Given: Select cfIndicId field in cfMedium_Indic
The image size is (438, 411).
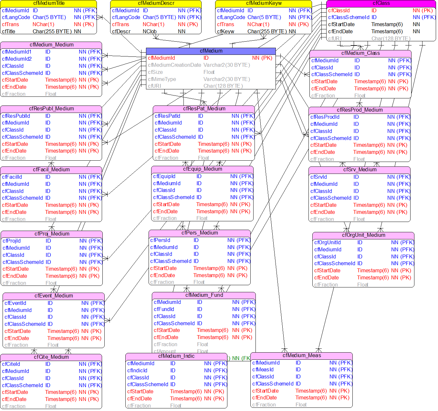Looking at the screenshot, I should 137,371.
